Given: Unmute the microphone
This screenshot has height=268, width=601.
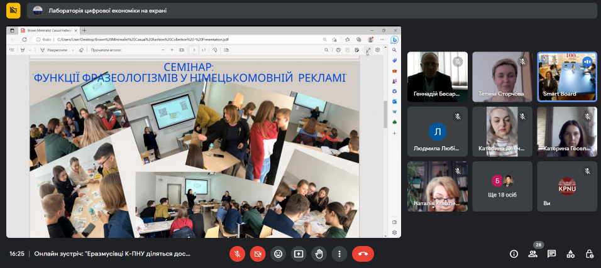Looking at the screenshot, I should tap(237, 254).
